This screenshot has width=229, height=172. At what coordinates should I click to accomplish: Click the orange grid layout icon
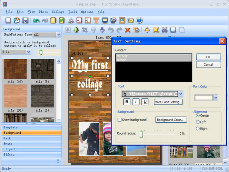[x=88, y=20]
